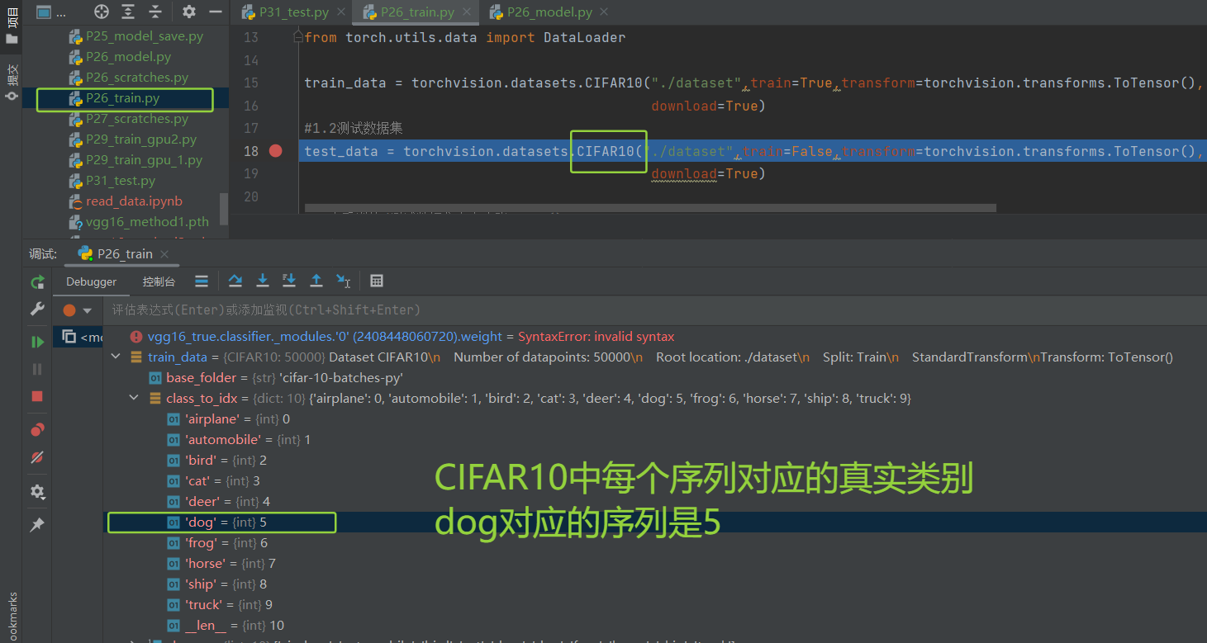Open the Evaluate Expression calculator icon
This screenshot has width=1207, height=643.
click(x=376, y=281)
